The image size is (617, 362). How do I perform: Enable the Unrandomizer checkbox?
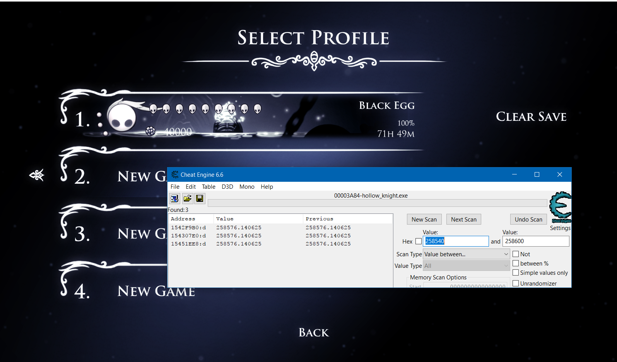pyautogui.click(x=516, y=283)
